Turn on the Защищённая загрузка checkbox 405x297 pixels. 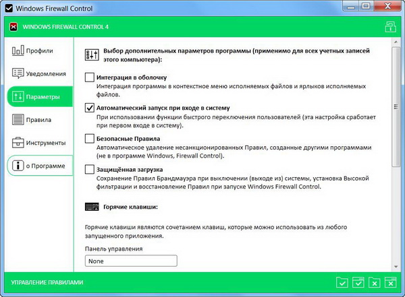(x=90, y=169)
